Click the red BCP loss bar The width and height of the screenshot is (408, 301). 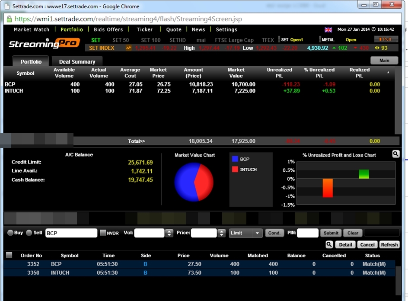pos(328,188)
